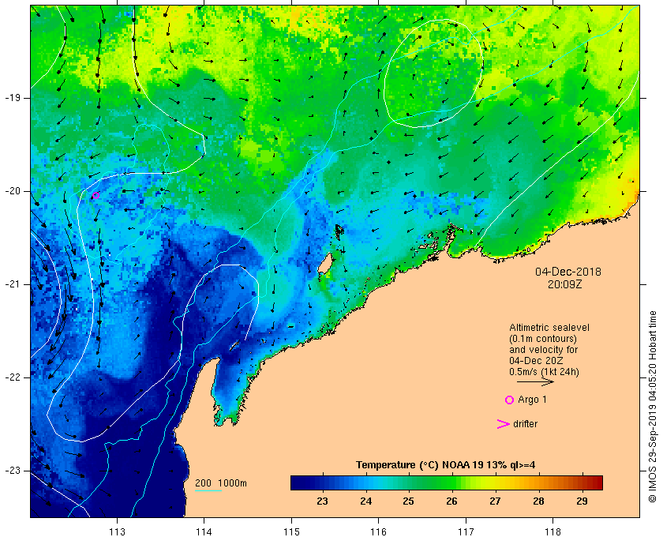Viewport: 663px width, 537px height.
Task: Click the '04-Dec-2018' date label
Action: click(567, 272)
